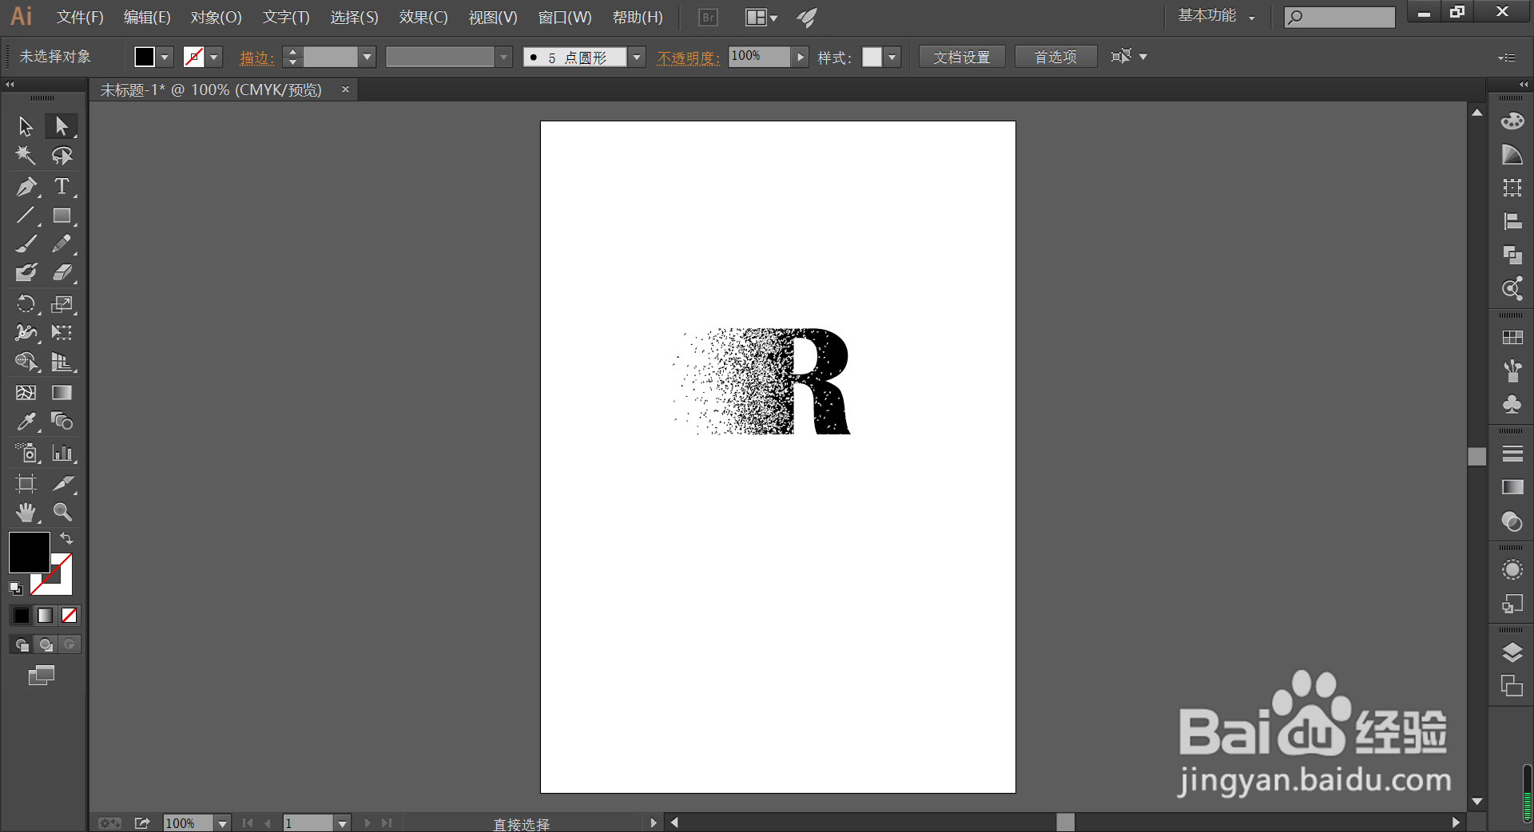Select the Direct Selection tool

click(62, 126)
